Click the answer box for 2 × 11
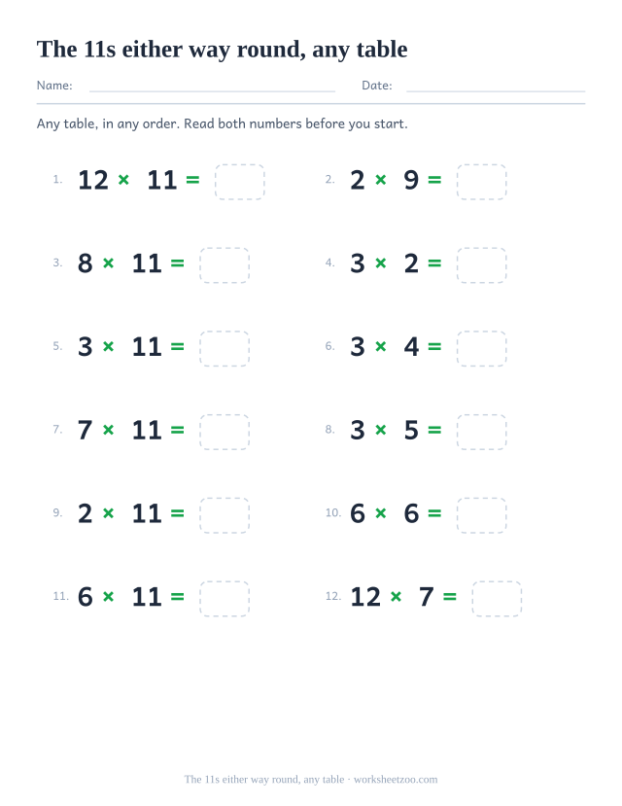This screenshot has width=622, height=806. pyautogui.click(x=225, y=515)
